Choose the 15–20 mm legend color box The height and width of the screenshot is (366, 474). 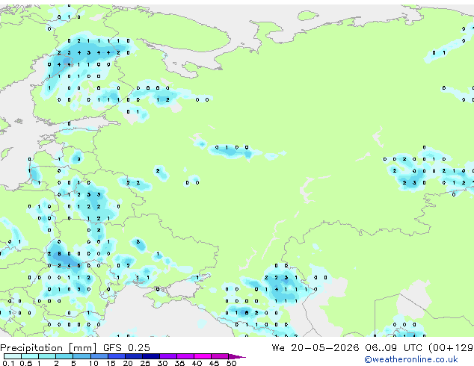coord(116,356)
